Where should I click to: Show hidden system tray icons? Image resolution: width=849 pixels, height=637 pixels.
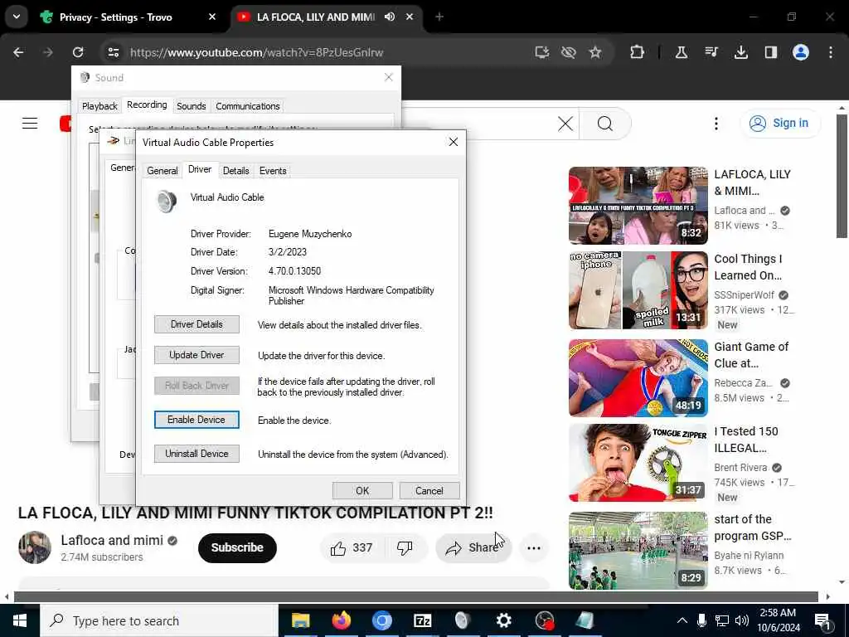(682, 620)
